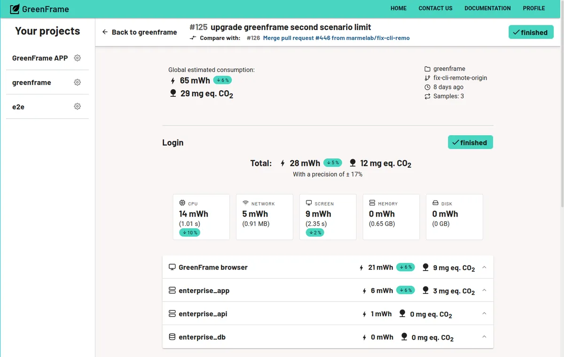Click the folder icon beside greenframe repository name
The image size is (564, 357).
[427, 68]
